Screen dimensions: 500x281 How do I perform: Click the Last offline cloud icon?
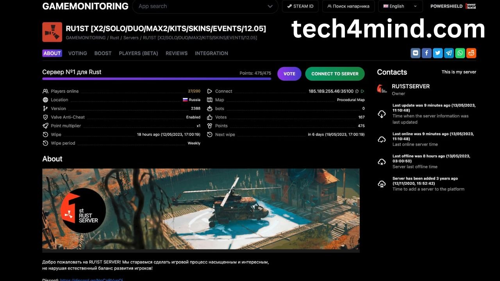coord(382,162)
